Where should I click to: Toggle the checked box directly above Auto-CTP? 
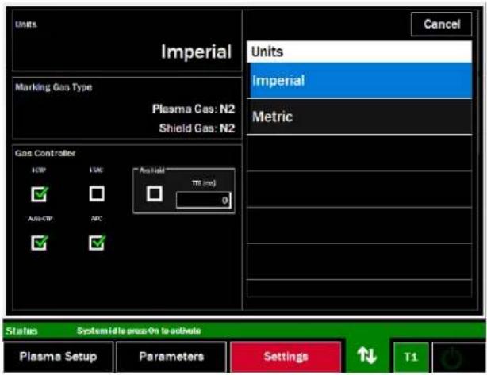(40, 193)
